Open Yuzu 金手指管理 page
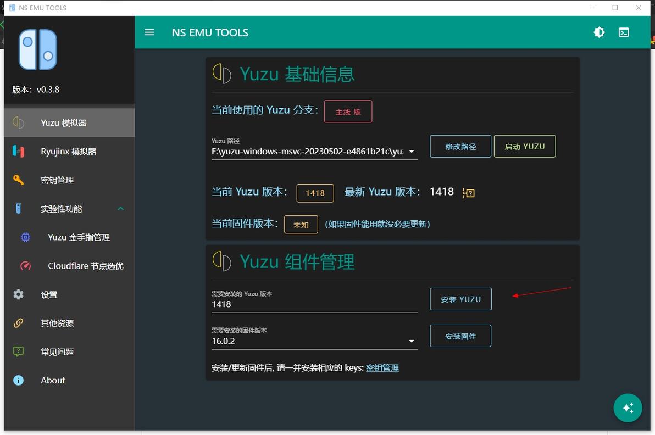 click(69, 237)
